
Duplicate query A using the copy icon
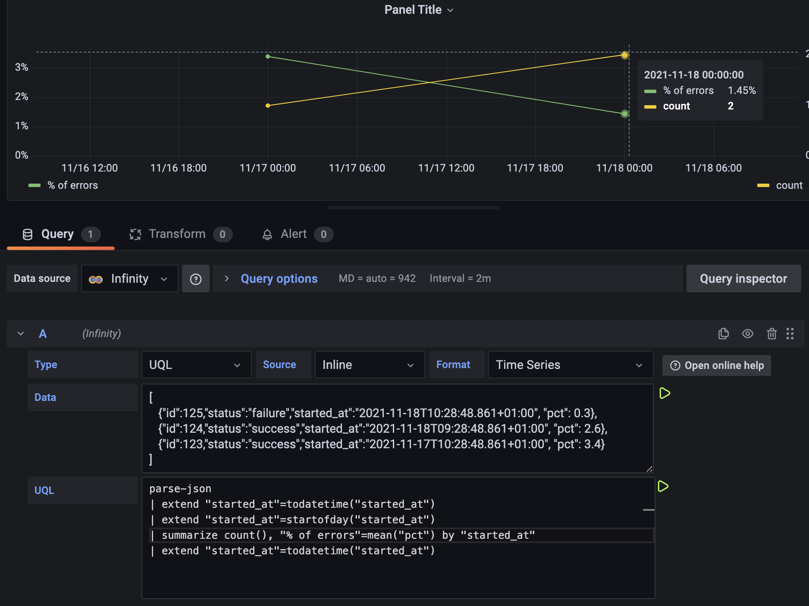[x=724, y=334]
